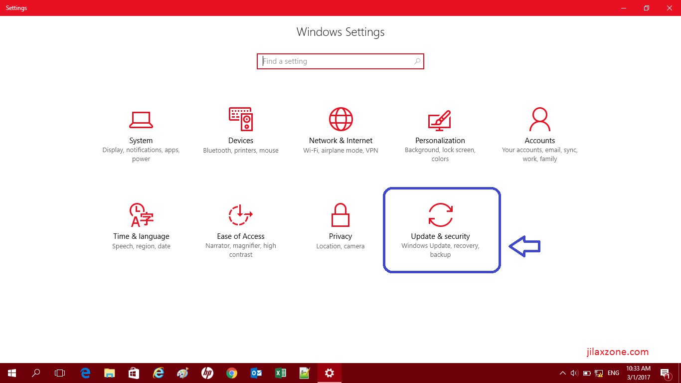Open the Windows Store from taskbar
Viewport: 681px width, 383px height.
[134, 373]
